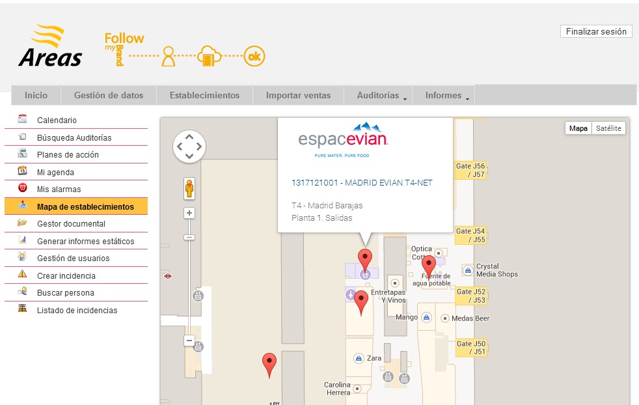Switch the map to Satélite view

(x=608, y=128)
